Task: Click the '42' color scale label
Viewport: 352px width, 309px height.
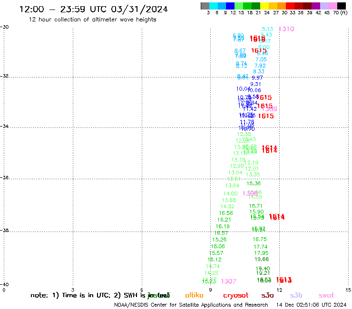Action: [318, 12]
